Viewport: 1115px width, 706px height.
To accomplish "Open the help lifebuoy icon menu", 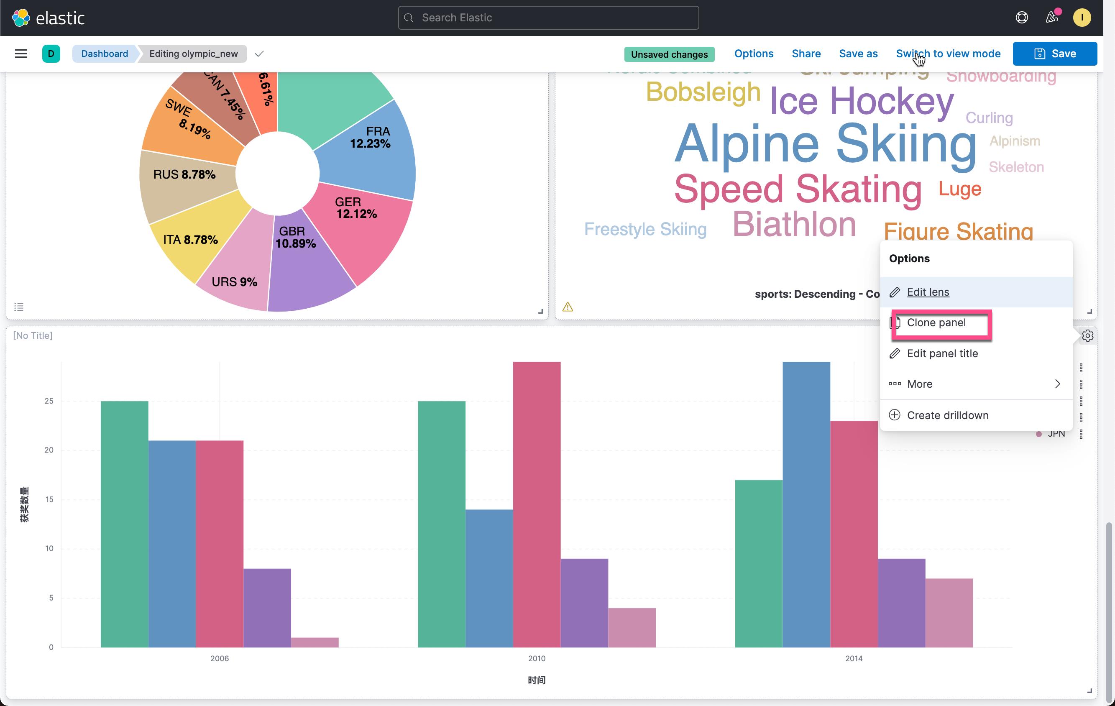I will click(x=1021, y=18).
